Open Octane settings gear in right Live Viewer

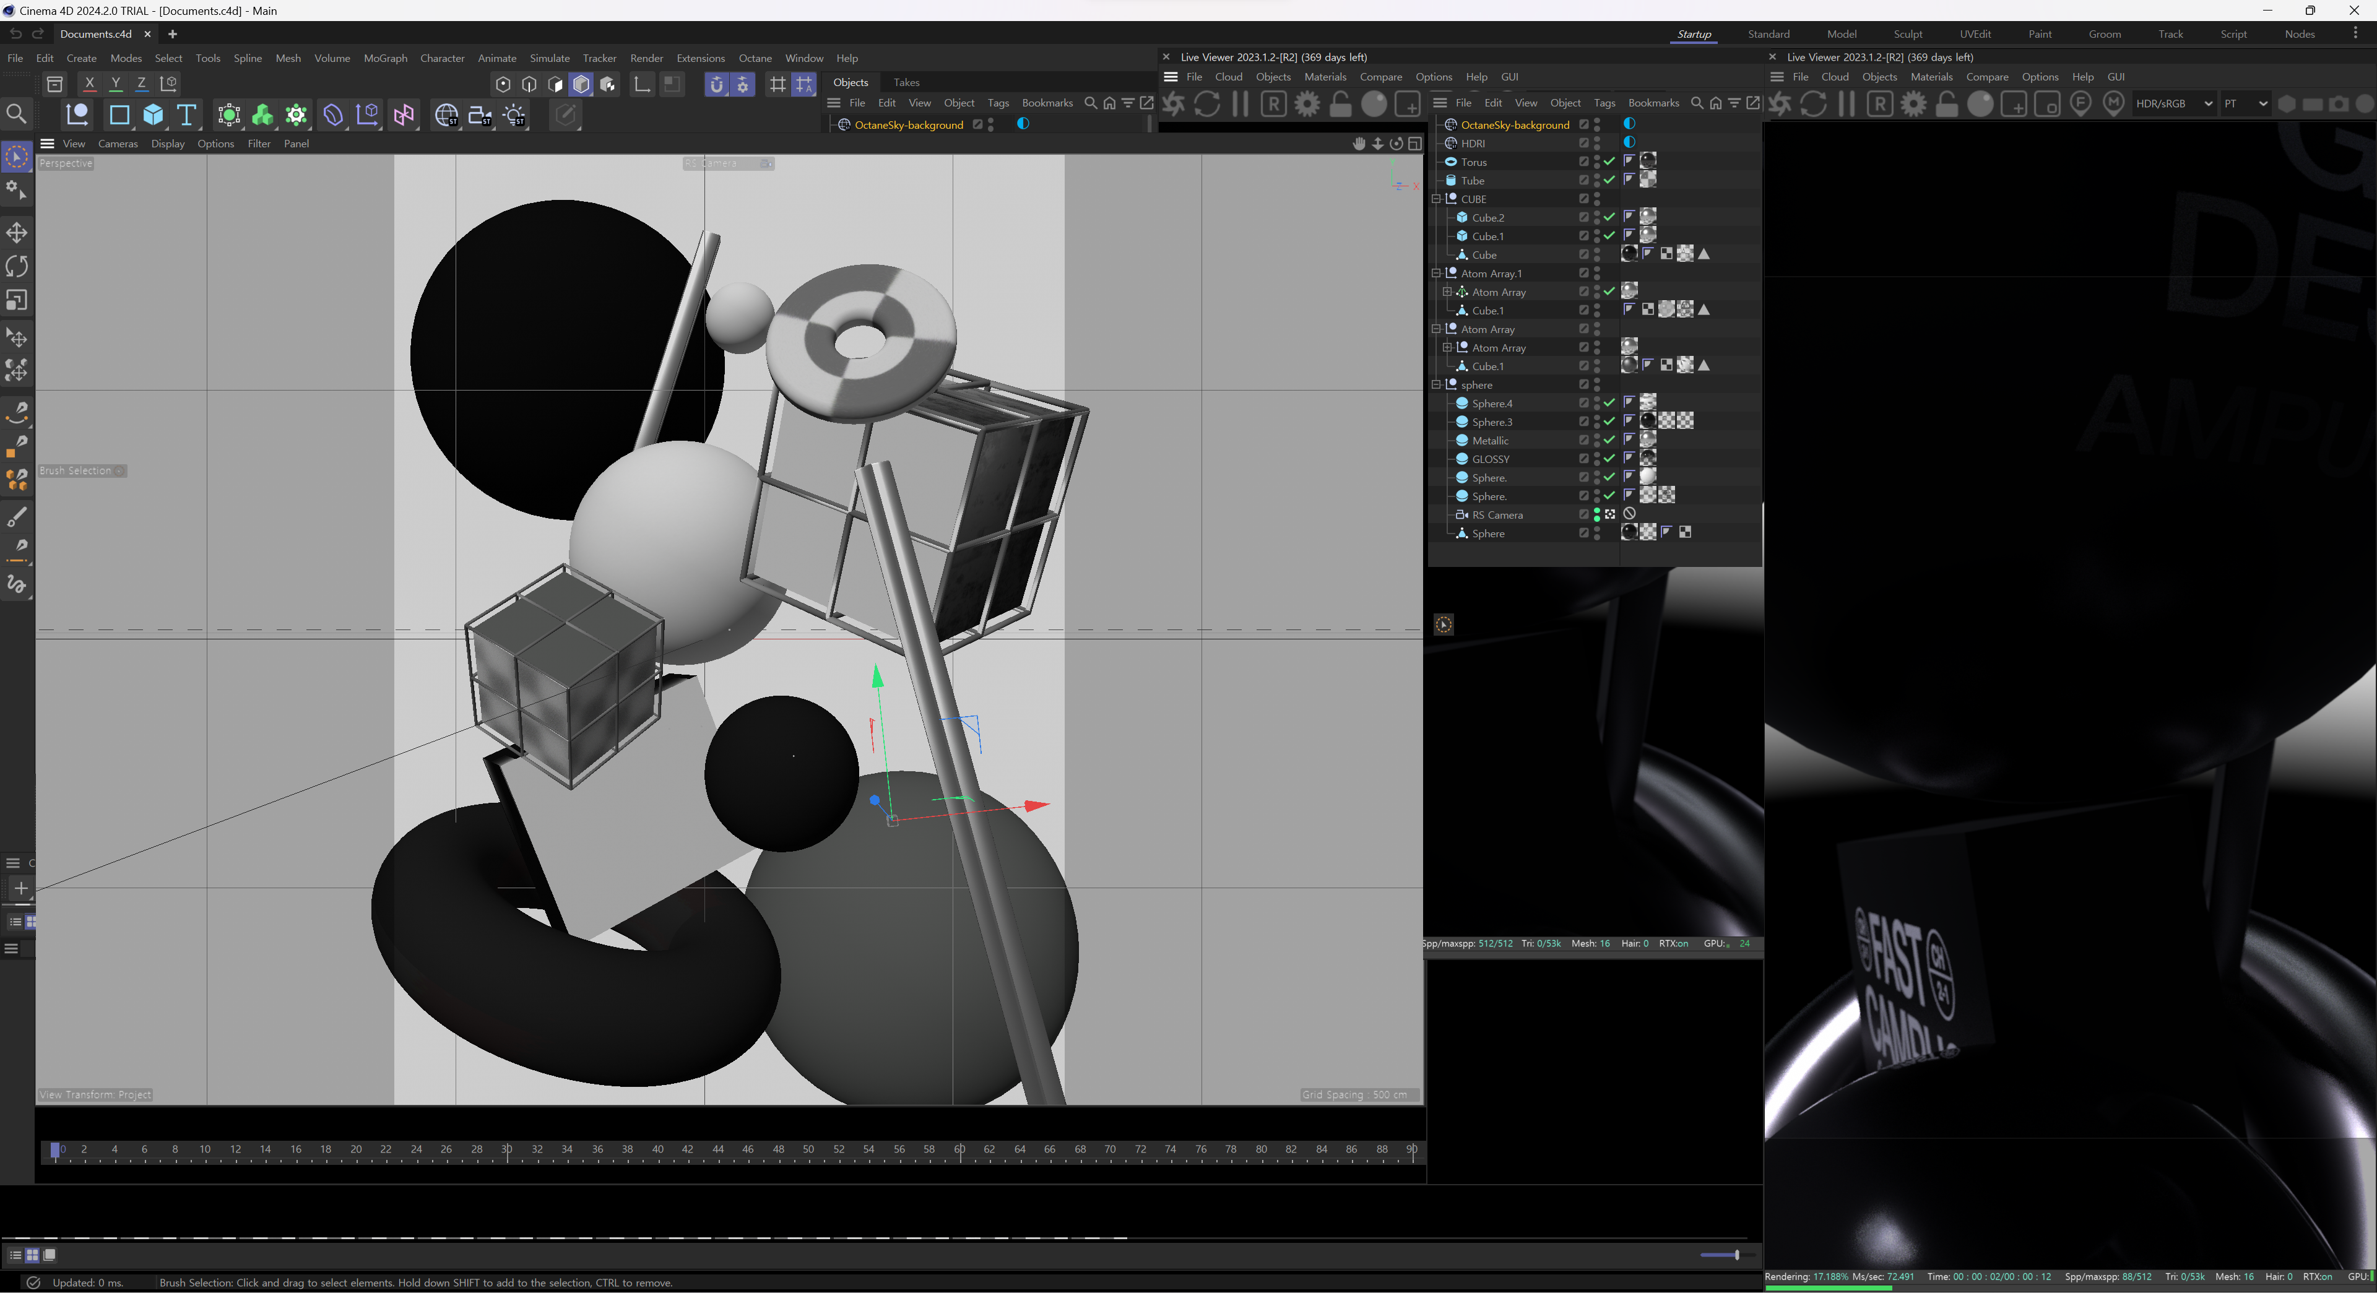pyautogui.click(x=1914, y=103)
